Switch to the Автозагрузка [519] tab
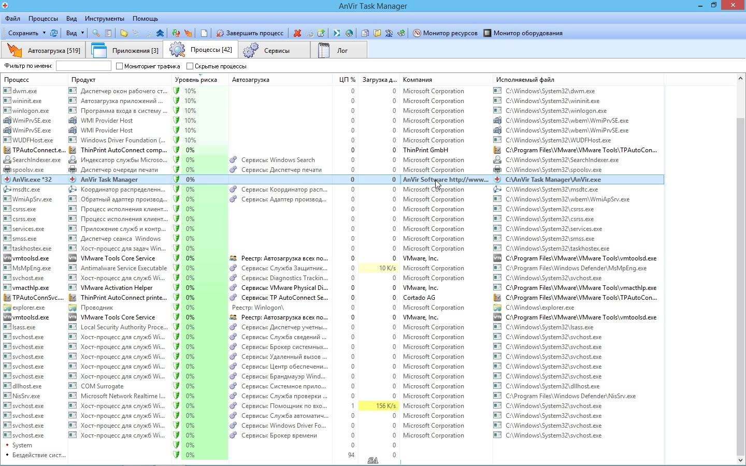 coord(42,50)
